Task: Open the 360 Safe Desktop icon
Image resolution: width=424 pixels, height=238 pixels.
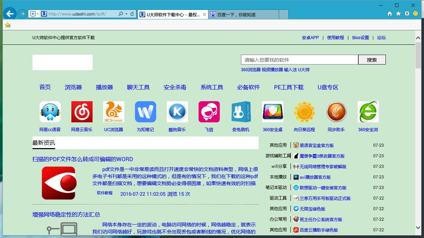Action: pos(272,112)
